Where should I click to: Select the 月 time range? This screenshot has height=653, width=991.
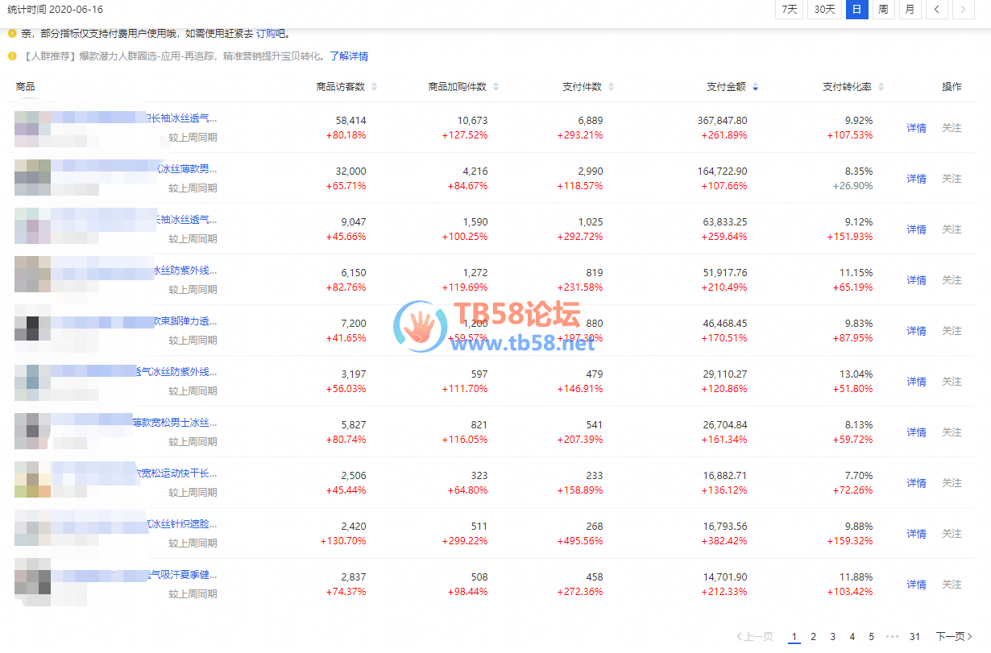coord(910,10)
